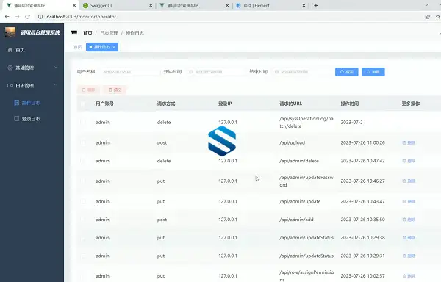441x282 pixels.
Task: Click the 登录日志 icon in the sidebar
Action: point(17,118)
